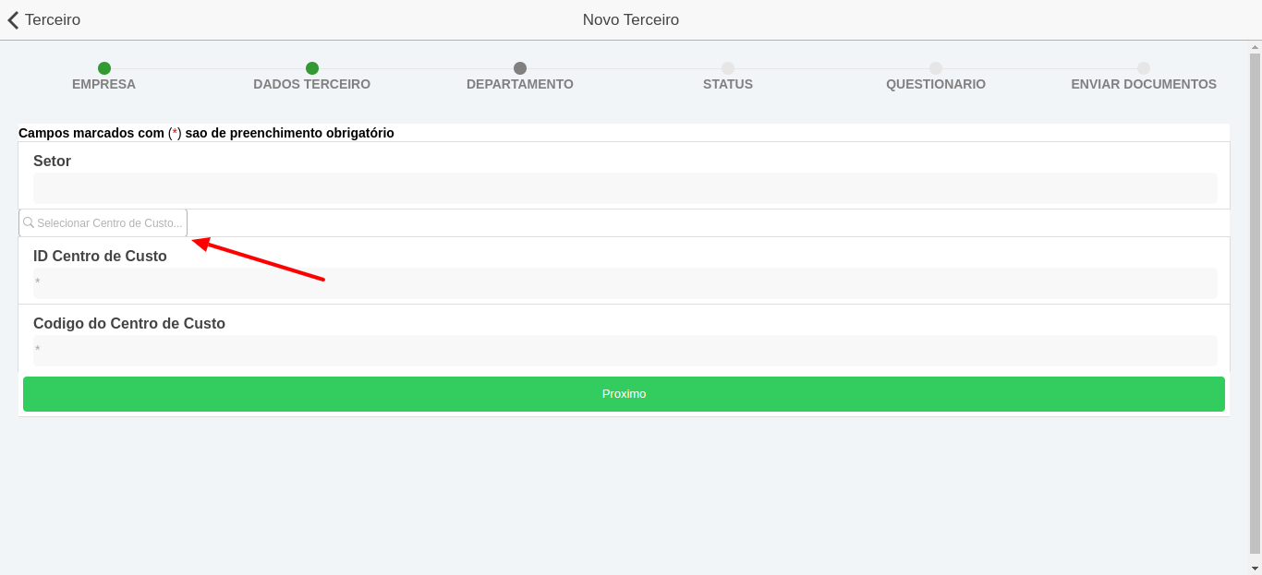The image size is (1262, 575).
Task: Focus the Setor input field
Action: coord(625,188)
